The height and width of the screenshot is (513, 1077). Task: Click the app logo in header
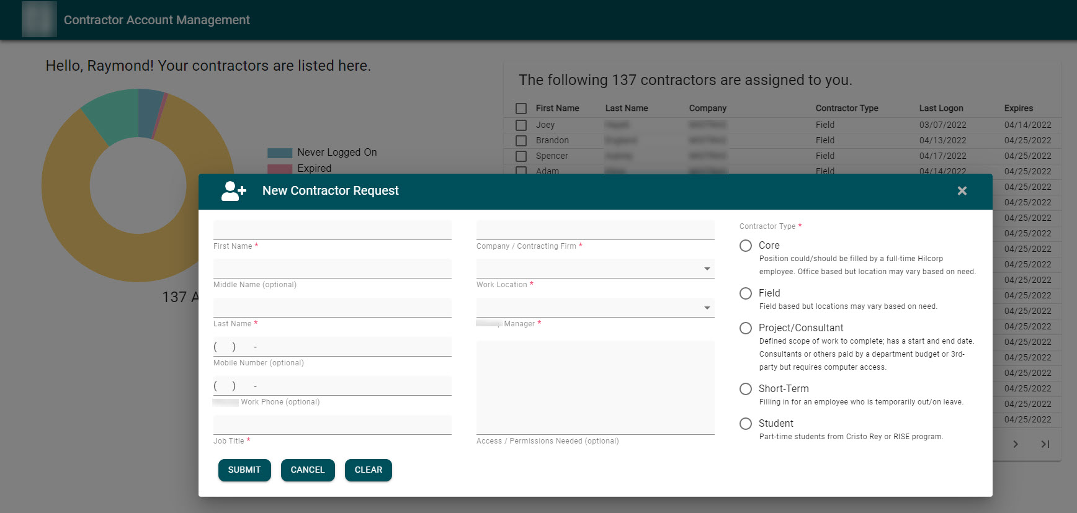tap(39, 19)
